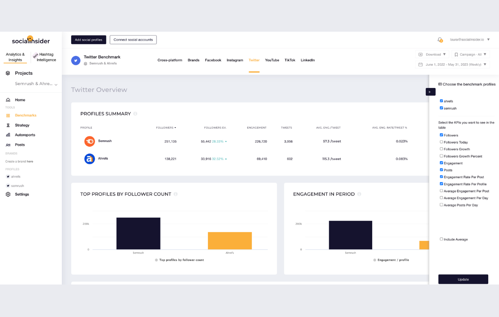This screenshot has height=317, width=499.
Task: Open Top Profiles by Follower Count info icon
Action: pos(175,194)
